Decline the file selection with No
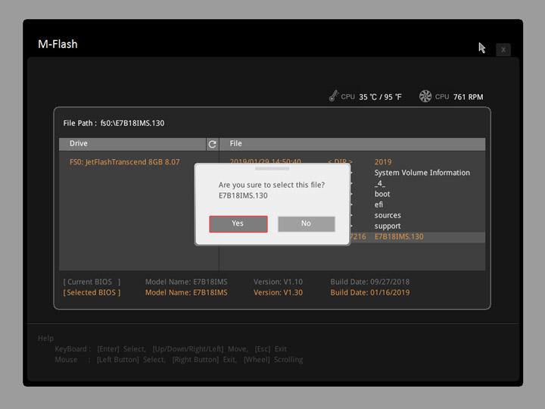The width and height of the screenshot is (545, 409). tap(307, 223)
